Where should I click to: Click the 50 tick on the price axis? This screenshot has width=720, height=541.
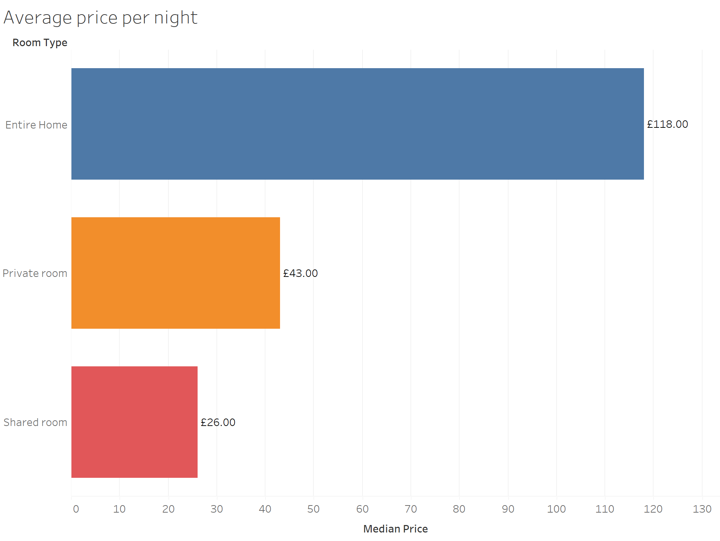point(313,509)
